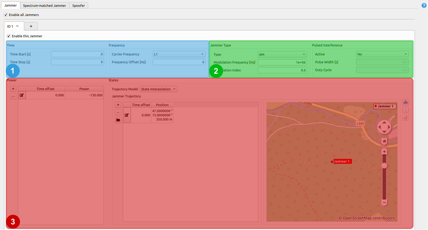Viewport: 428px width, 230px height.
Task: Edit the power entry with value -130.000
Action: click(x=22, y=95)
